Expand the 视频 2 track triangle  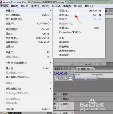point(61,99)
